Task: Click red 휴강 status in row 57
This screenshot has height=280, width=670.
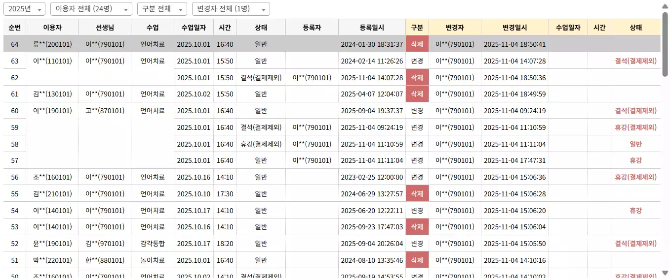Action: click(x=635, y=160)
